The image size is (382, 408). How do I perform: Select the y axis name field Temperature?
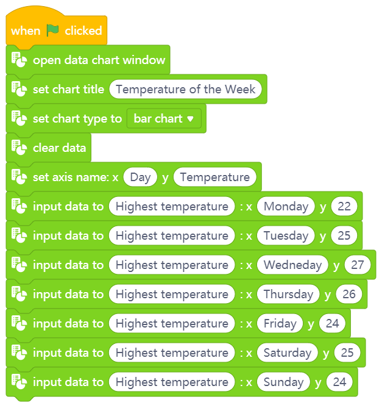215,177
